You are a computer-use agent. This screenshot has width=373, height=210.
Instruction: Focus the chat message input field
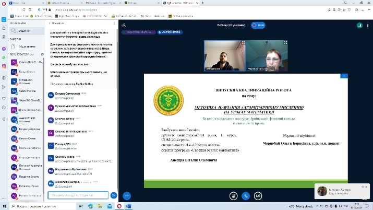click(x=78, y=195)
